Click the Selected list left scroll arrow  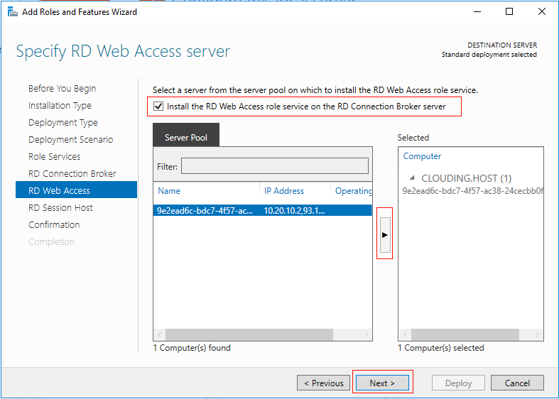pyautogui.click(x=405, y=334)
